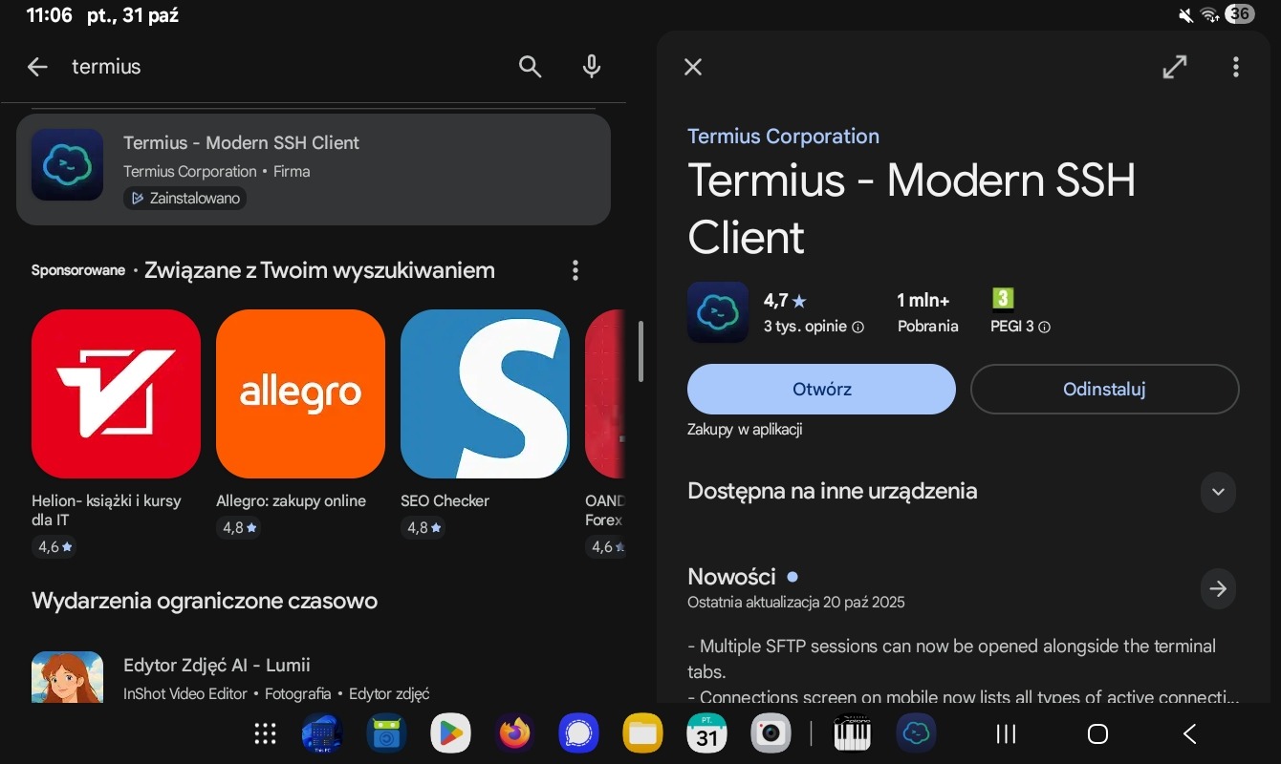Screen dimensions: 1281x764
Task: Open the Allegro app thumbnail
Action: tap(300, 393)
